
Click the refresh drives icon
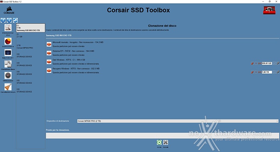tap(15, 20)
